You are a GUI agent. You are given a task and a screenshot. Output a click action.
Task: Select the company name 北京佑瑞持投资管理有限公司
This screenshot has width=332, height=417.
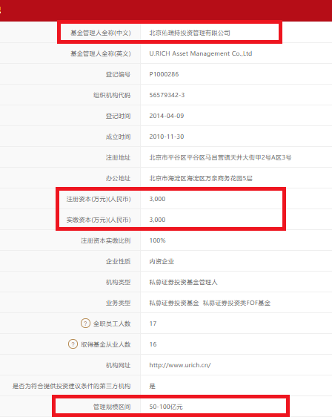coord(190,33)
